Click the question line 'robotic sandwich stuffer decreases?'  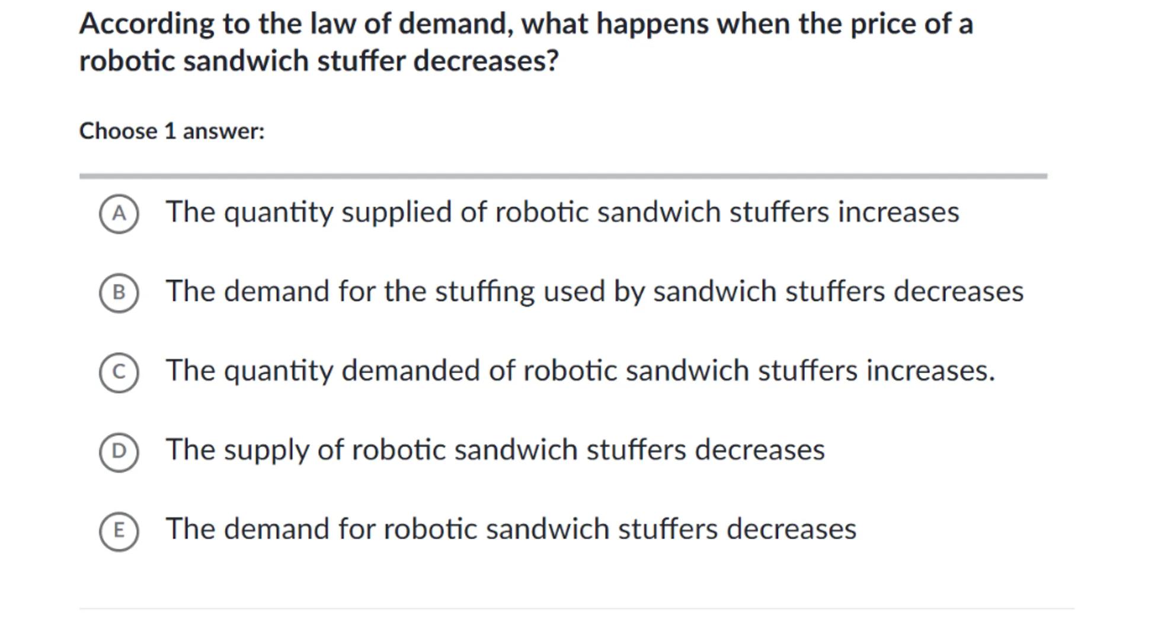[319, 61]
